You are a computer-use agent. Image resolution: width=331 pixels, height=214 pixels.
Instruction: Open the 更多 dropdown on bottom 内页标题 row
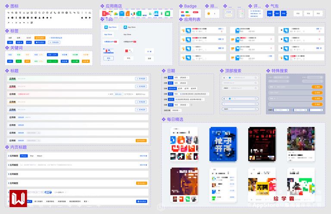tap(86, 201)
